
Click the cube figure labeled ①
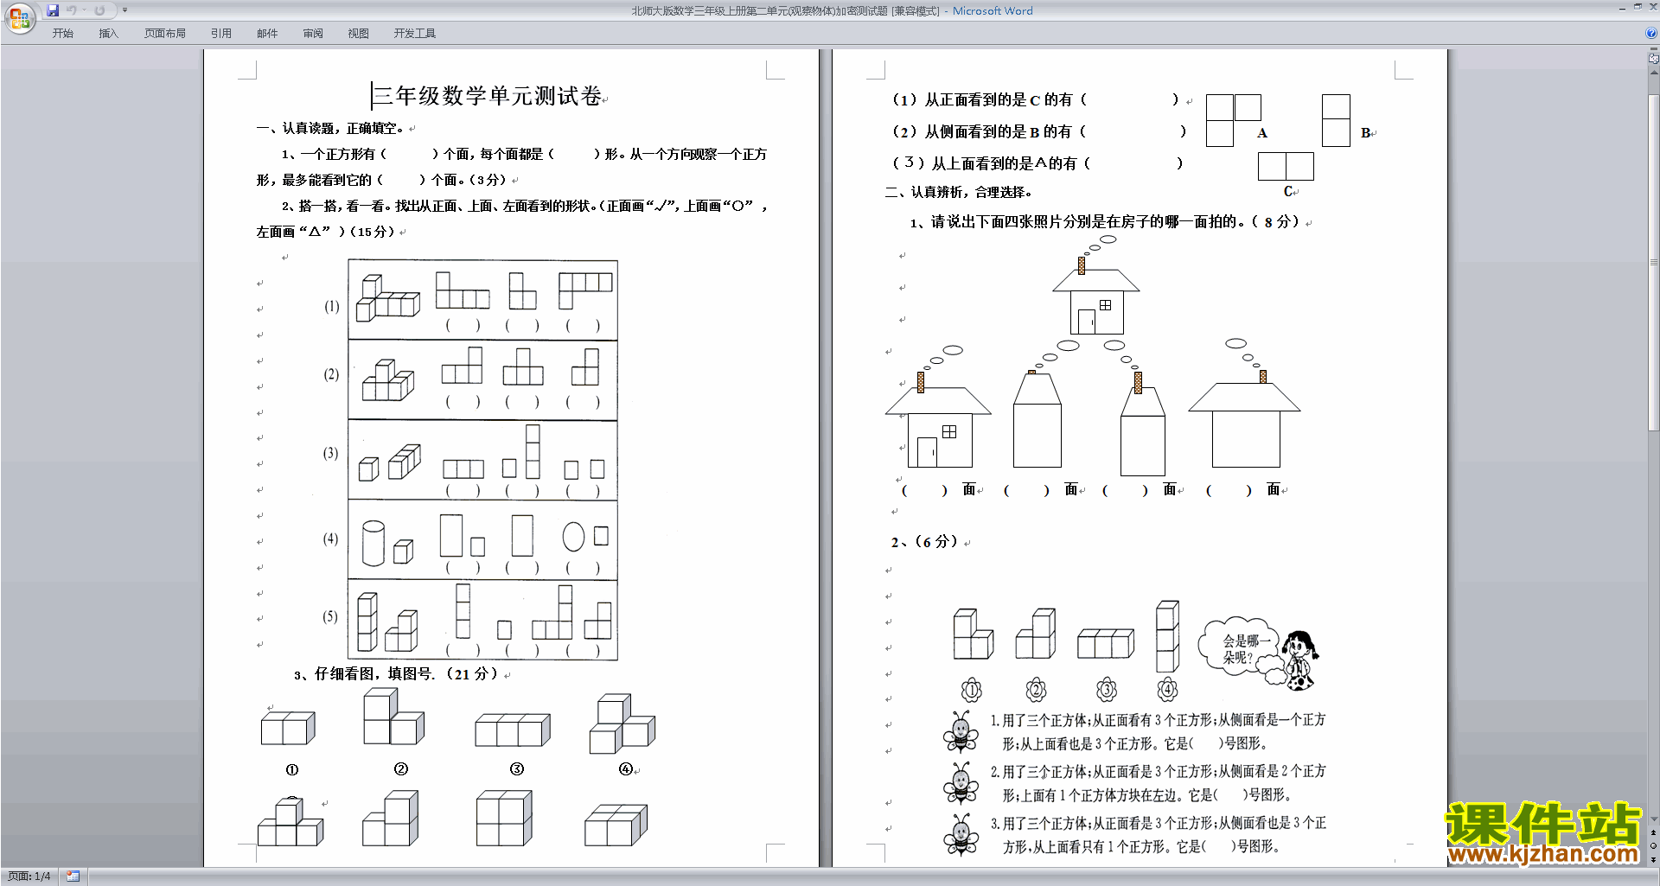click(289, 728)
